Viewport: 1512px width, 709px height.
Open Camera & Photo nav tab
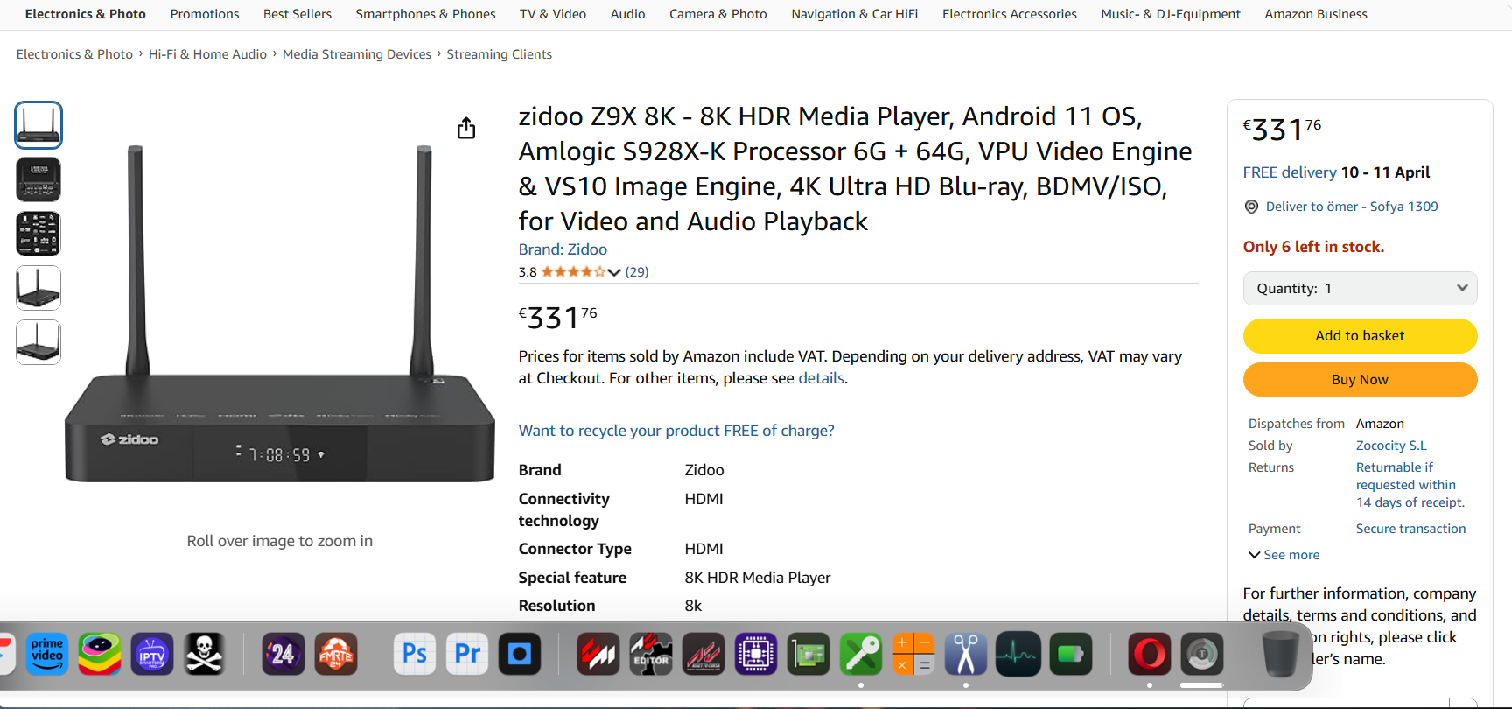click(x=718, y=14)
